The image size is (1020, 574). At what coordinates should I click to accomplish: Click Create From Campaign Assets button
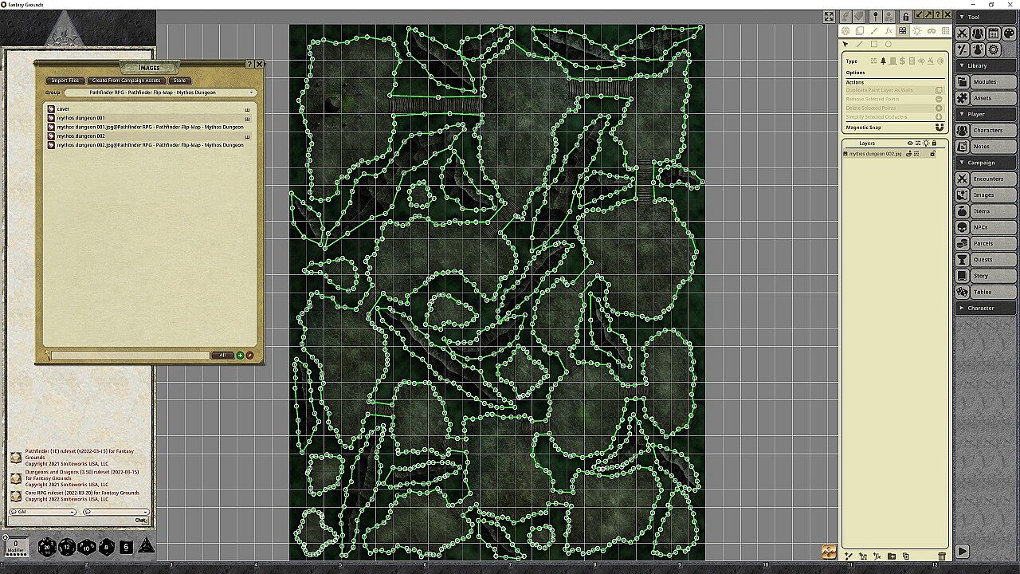coord(127,81)
